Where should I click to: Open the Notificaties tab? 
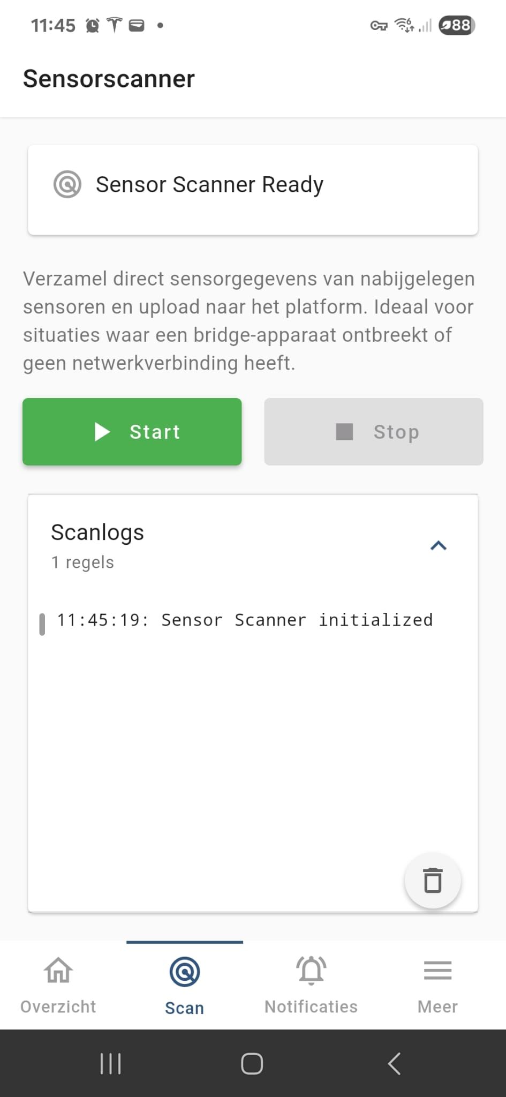311,986
